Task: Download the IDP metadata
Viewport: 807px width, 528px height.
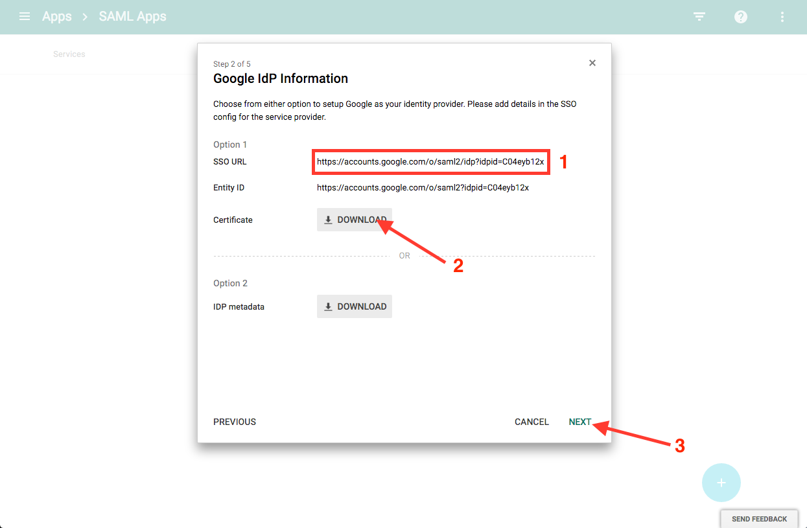Action: tap(355, 306)
